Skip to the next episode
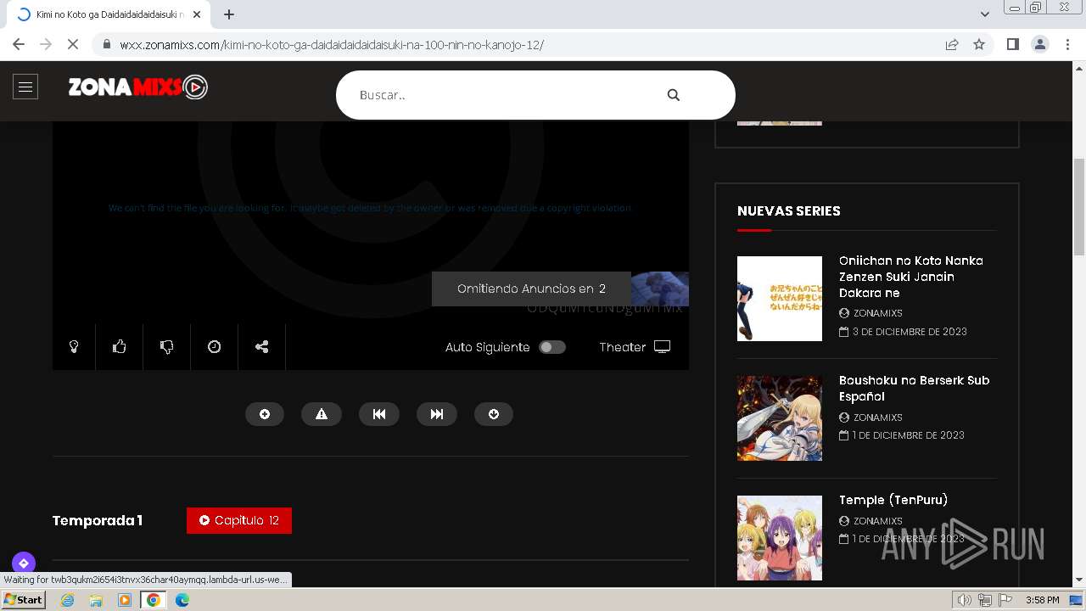This screenshot has width=1086, height=611. click(x=437, y=414)
